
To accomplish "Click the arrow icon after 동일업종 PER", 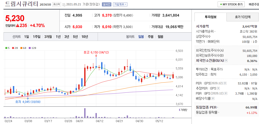I will pyautogui.click(x=218, y=108).
